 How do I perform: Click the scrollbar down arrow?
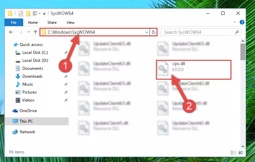[x=243, y=146]
